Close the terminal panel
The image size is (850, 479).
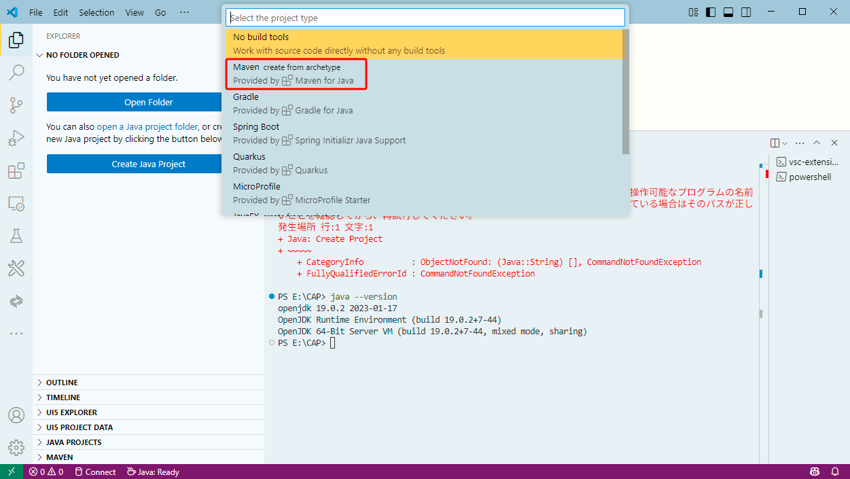point(834,143)
